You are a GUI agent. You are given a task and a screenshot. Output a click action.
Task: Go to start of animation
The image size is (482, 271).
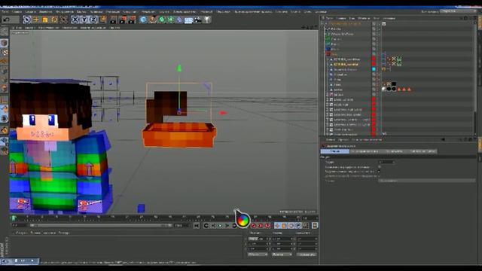197,226
